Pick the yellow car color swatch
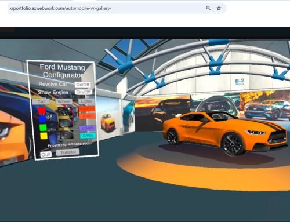 point(43,136)
